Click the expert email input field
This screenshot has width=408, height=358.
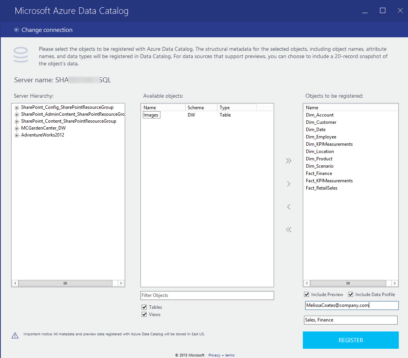tap(352, 305)
